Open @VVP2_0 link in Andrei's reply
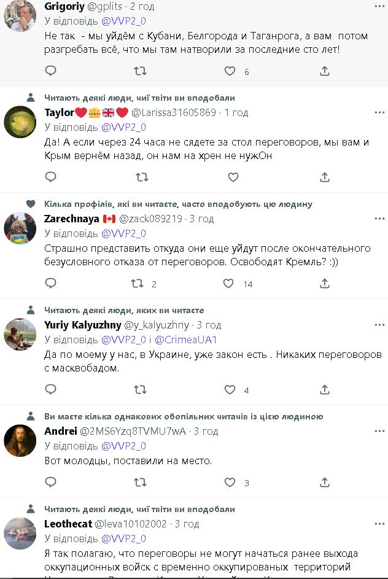This screenshot has width=388, height=579. click(123, 446)
